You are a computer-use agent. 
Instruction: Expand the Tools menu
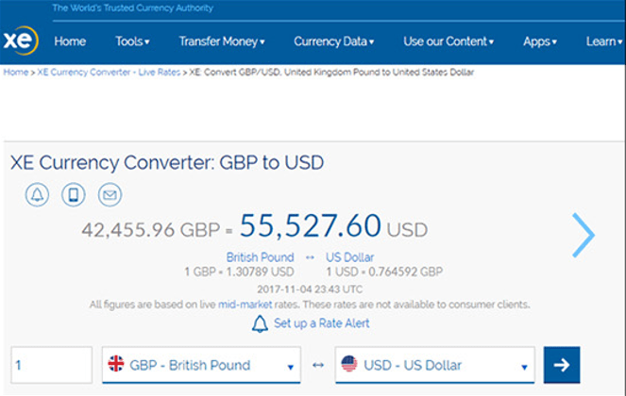tap(132, 41)
